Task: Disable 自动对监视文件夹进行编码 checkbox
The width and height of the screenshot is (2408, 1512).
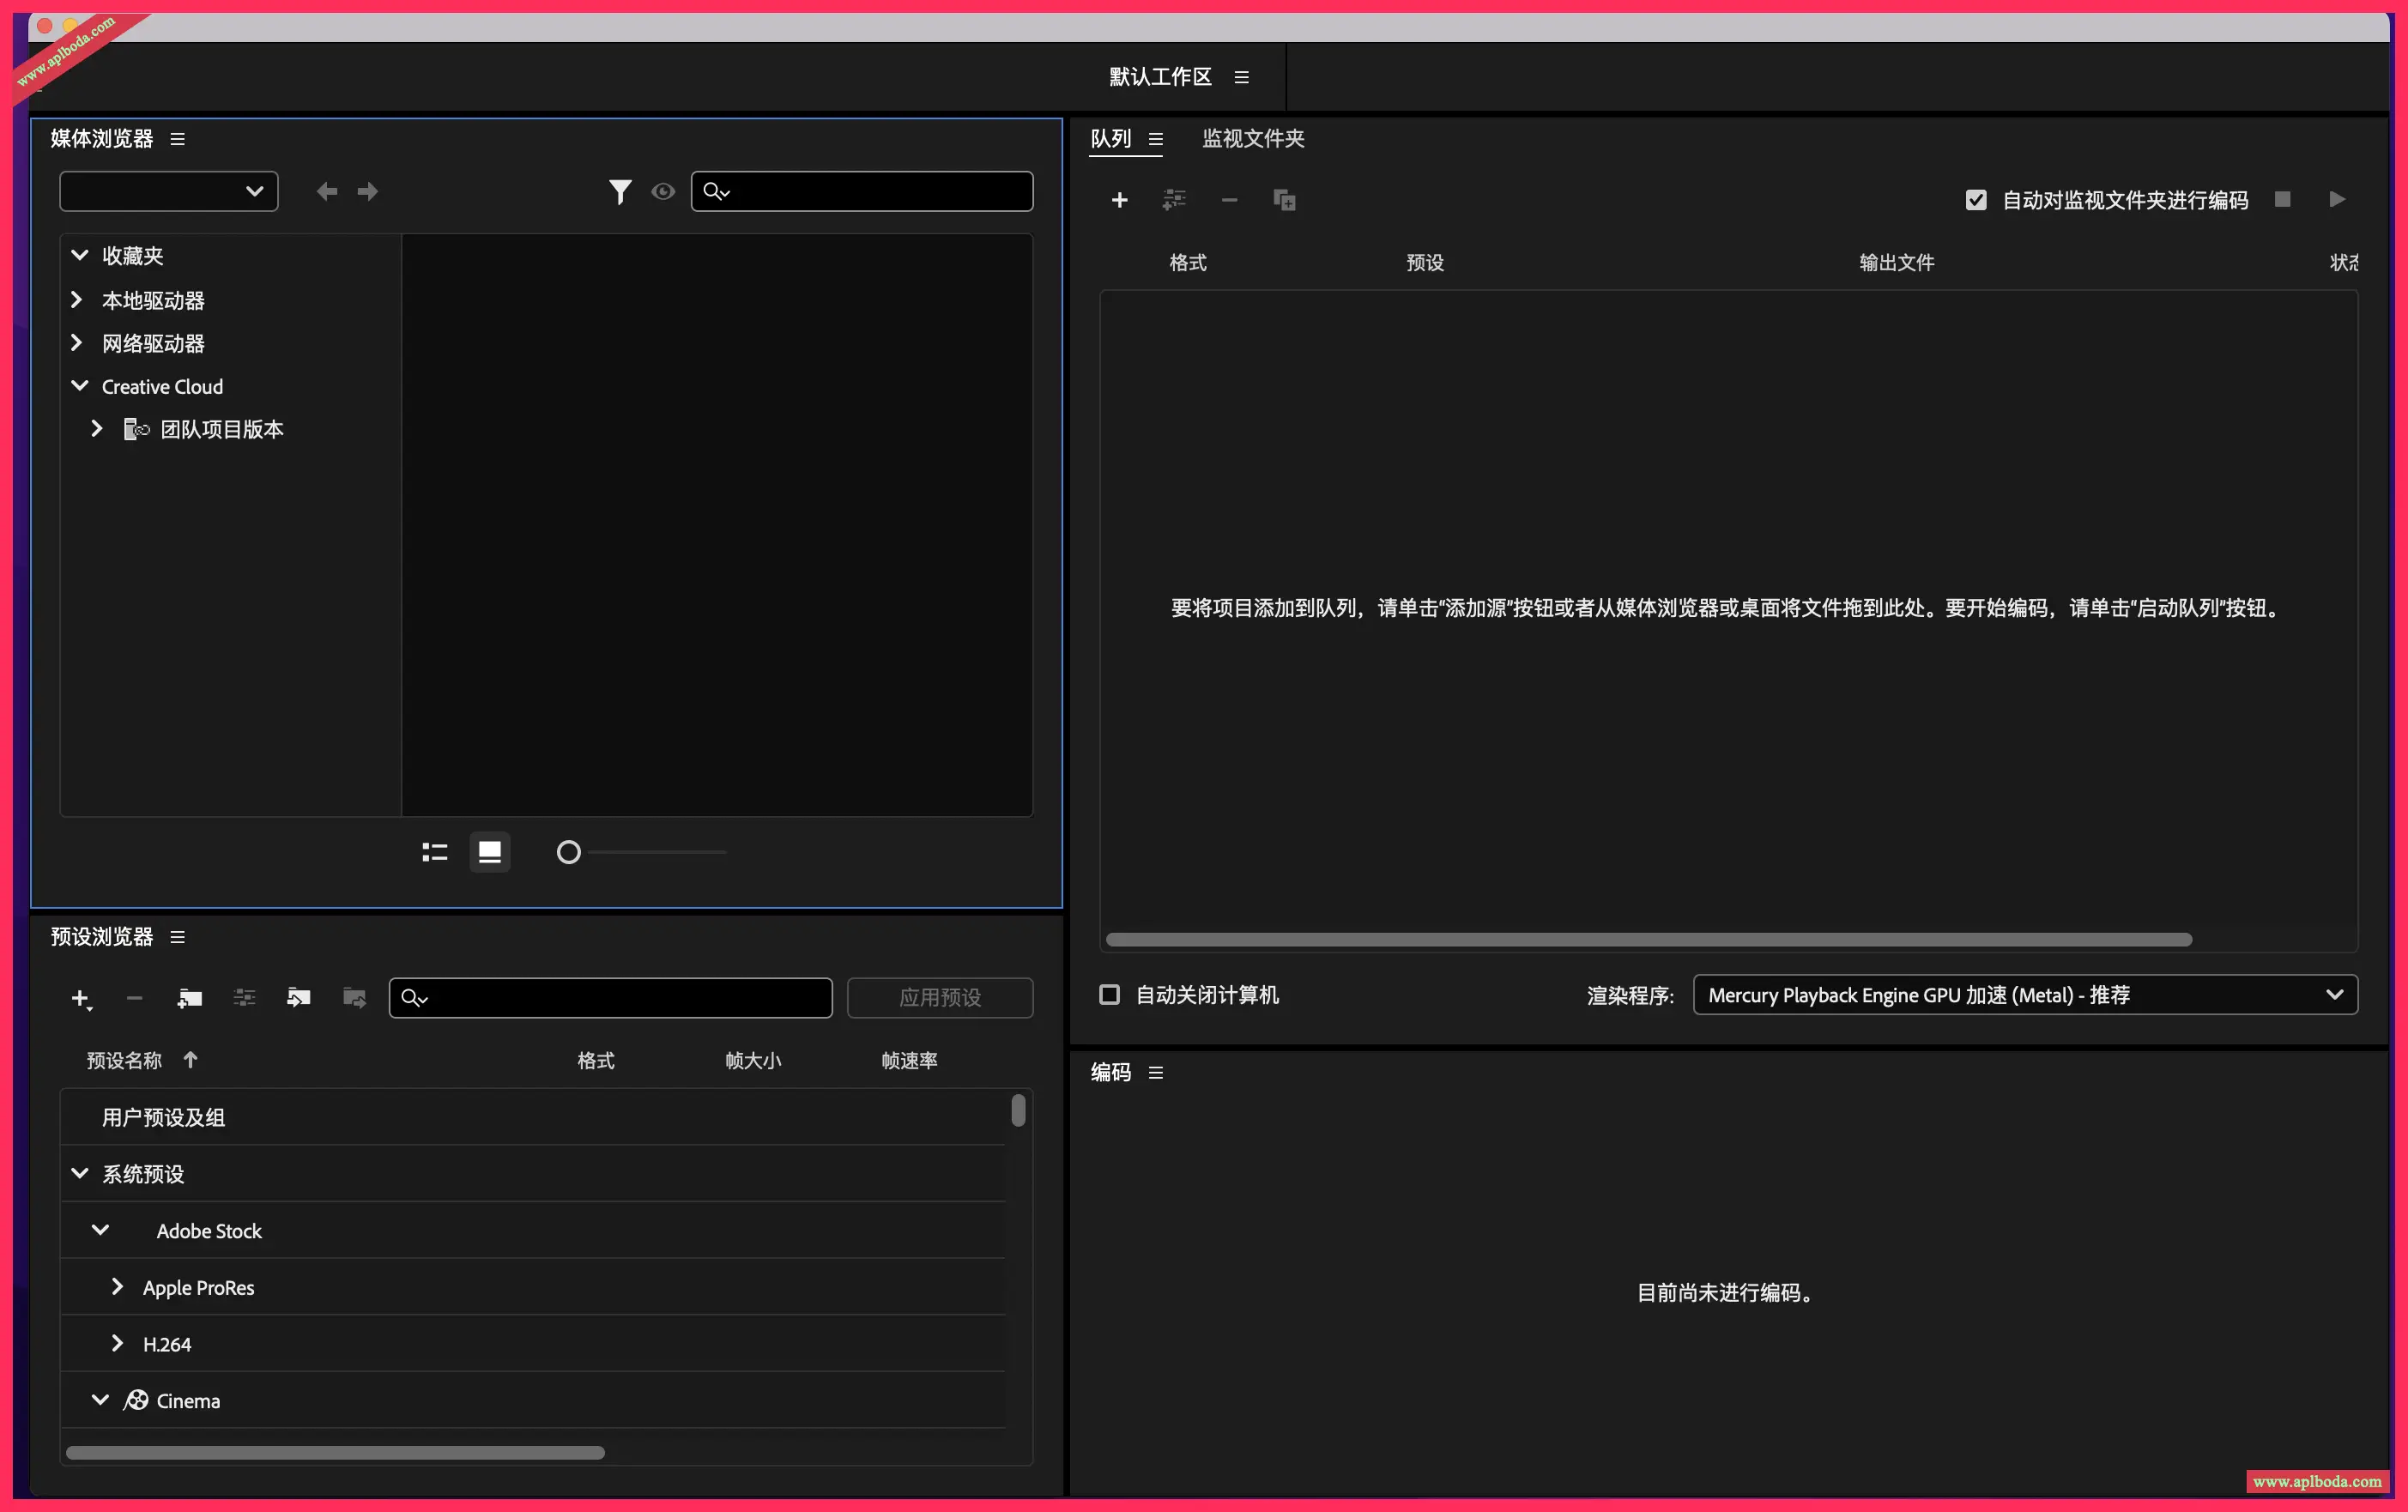Action: coord(1975,199)
